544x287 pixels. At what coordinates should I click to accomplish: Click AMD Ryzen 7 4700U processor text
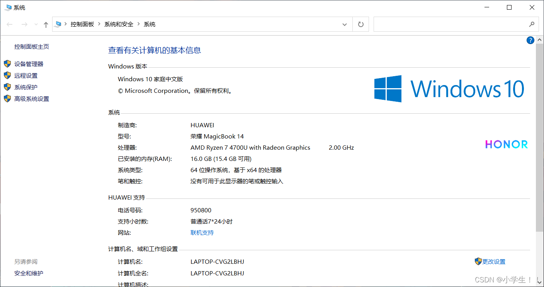pos(250,147)
